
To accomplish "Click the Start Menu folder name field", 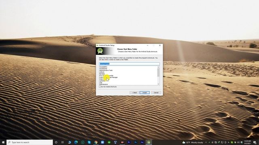I will tap(129, 64).
